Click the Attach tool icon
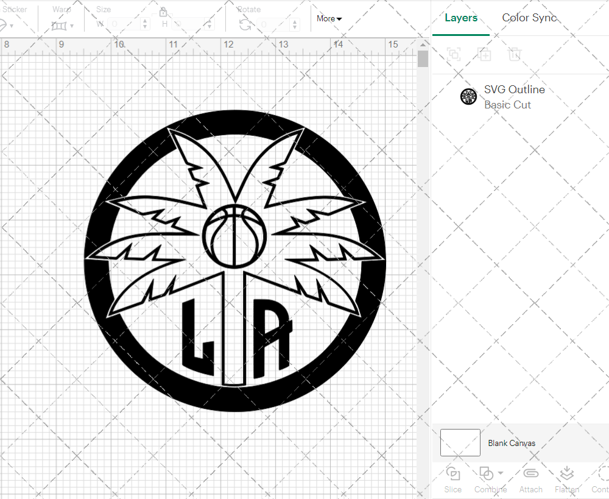Screen dimensions: 609x499 click(x=530, y=475)
